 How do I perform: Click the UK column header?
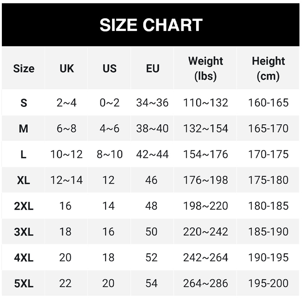click(x=67, y=69)
